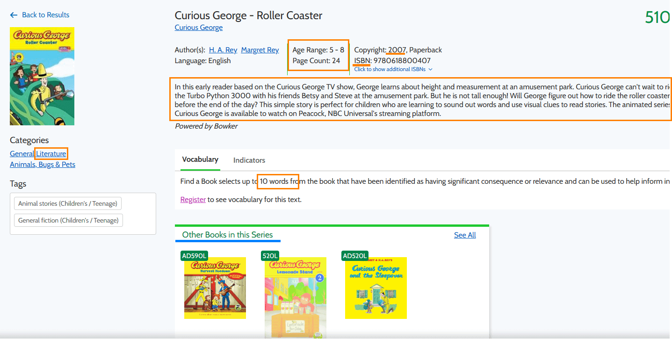
Task: Open the Roller Coaster book cover image
Action: tap(42, 76)
